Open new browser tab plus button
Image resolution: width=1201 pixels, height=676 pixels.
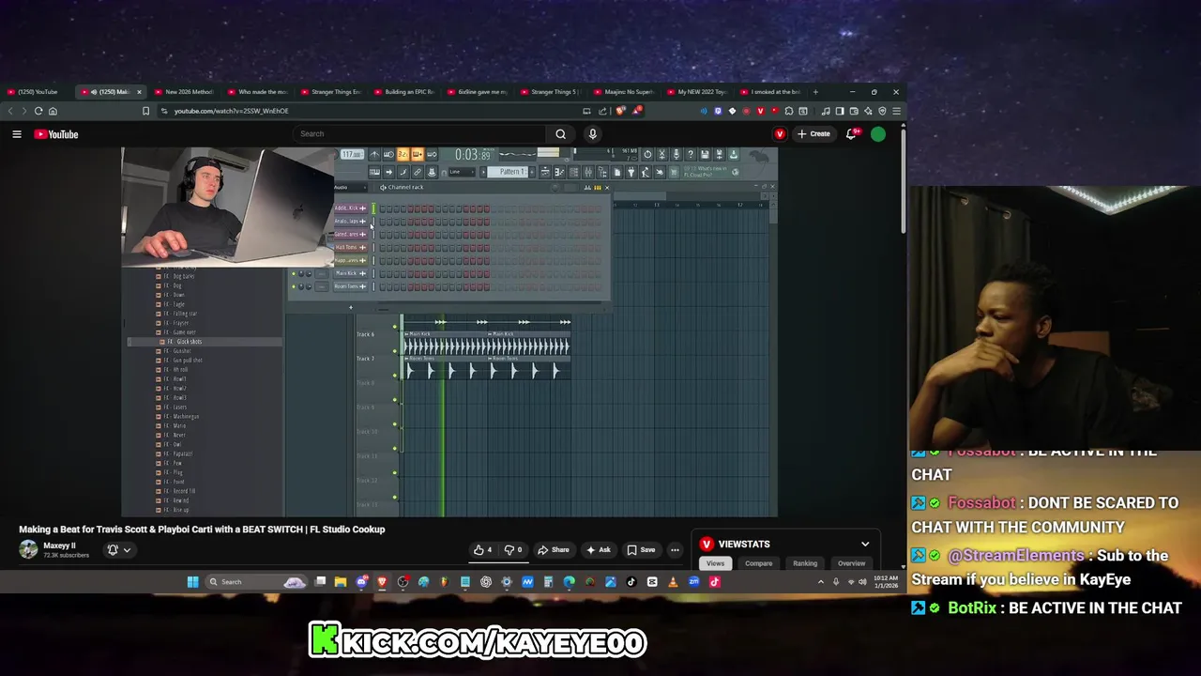pos(815,92)
